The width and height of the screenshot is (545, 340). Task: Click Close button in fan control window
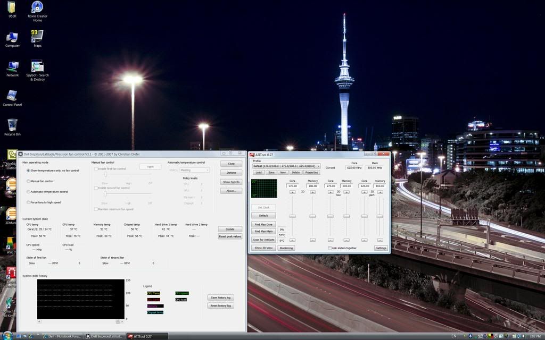231,164
